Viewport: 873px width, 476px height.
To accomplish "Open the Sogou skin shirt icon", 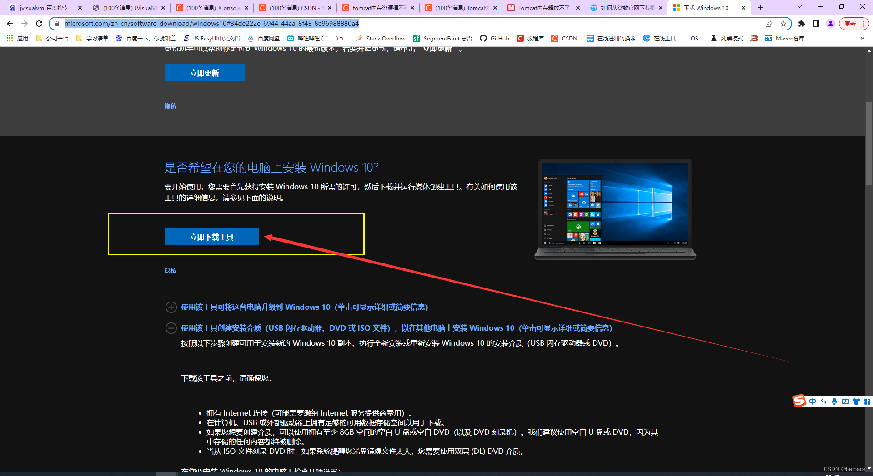I will tap(856, 402).
